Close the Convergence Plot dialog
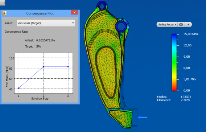 tap(74, 12)
